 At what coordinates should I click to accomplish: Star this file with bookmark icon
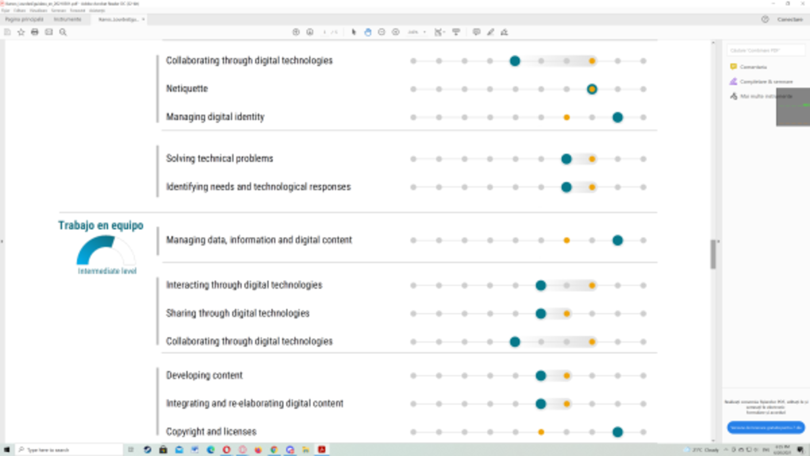click(21, 32)
